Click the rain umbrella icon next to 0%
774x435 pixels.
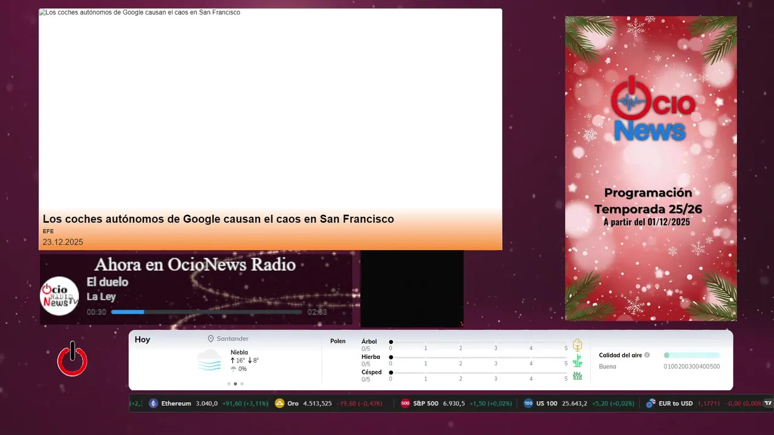click(x=233, y=369)
